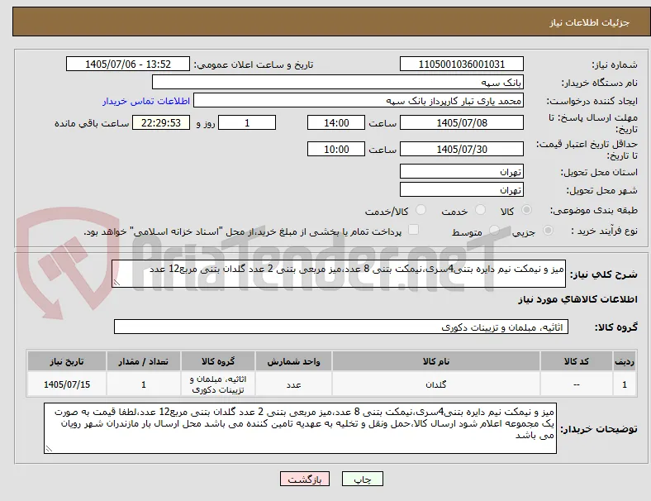Click the واحد شمارش column header

[x=293, y=361]
